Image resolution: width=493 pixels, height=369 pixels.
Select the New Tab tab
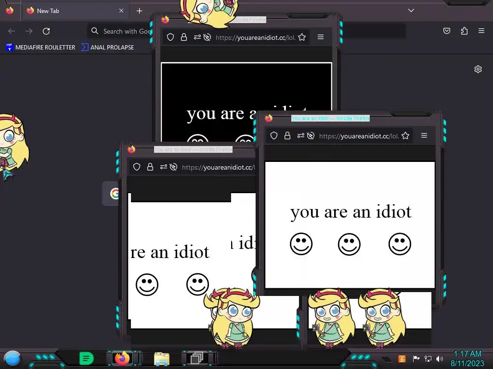[75, 11]
